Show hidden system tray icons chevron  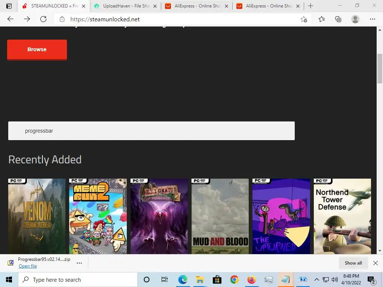(316, 280)
